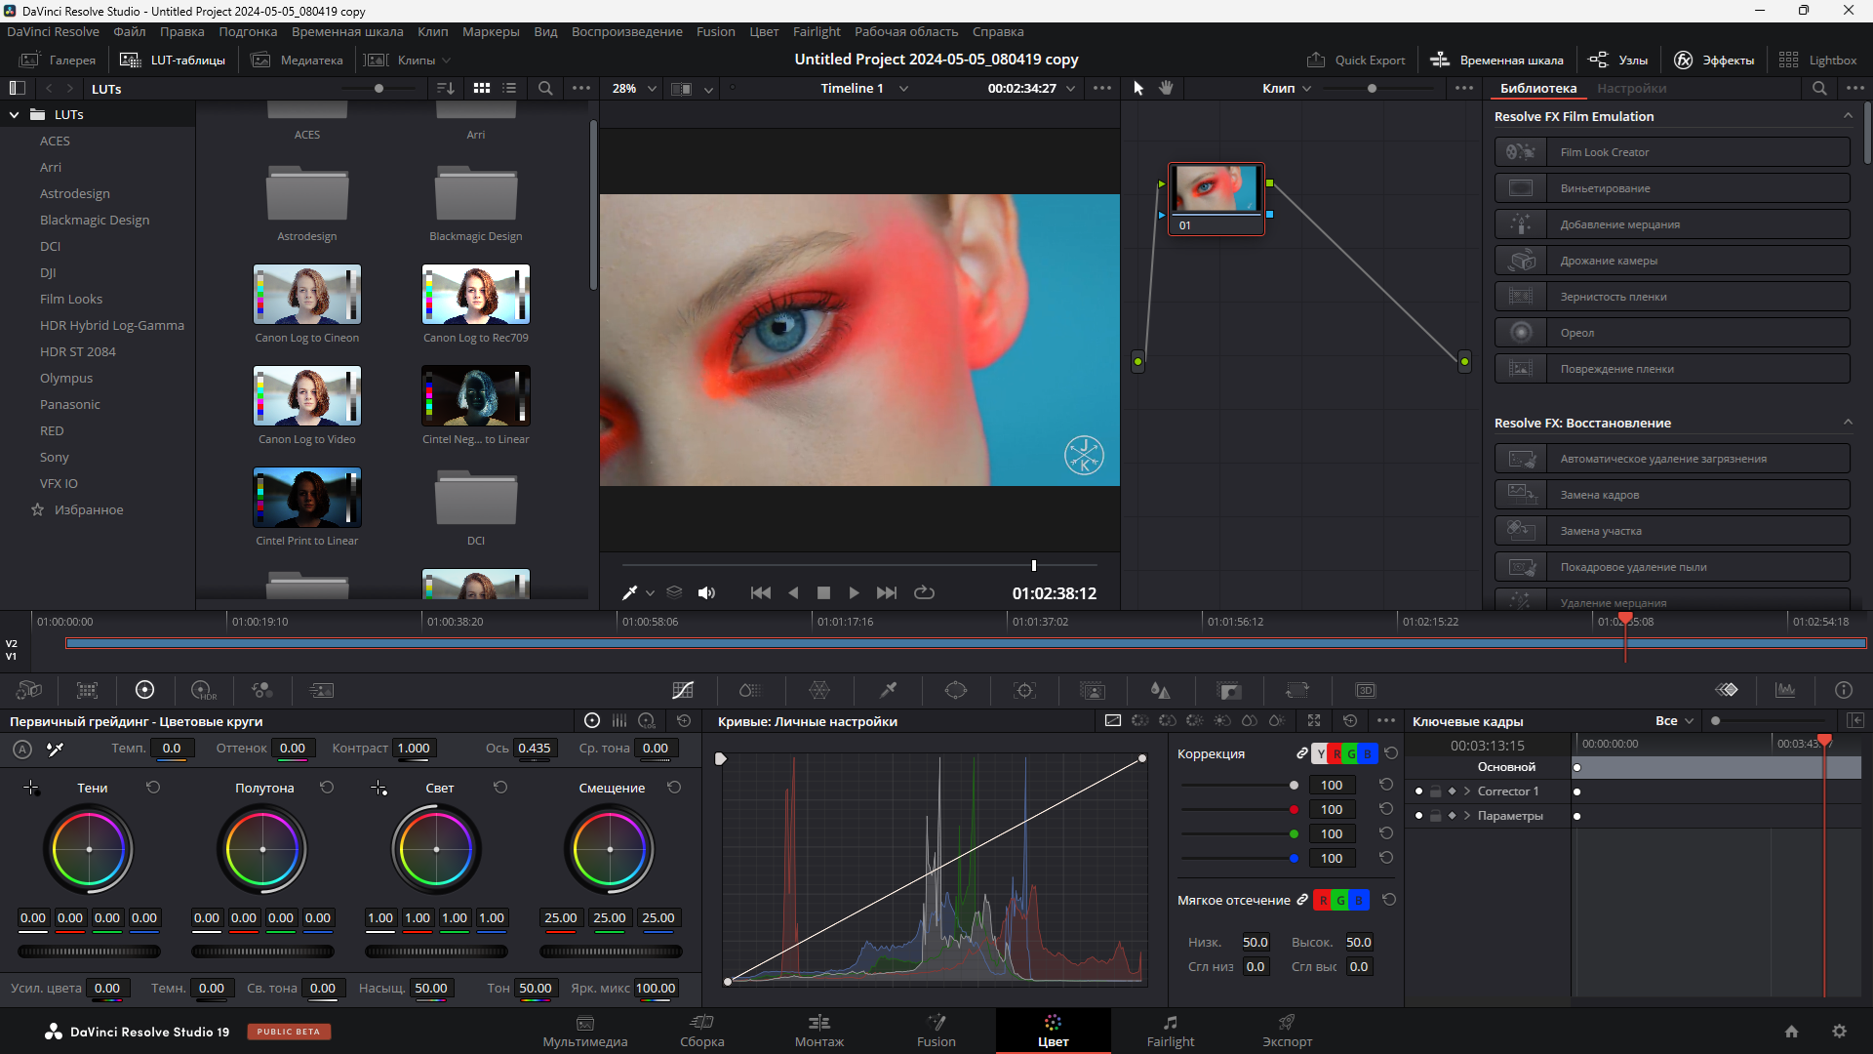Open the Scopes panel icon

tap(1785, 691)
